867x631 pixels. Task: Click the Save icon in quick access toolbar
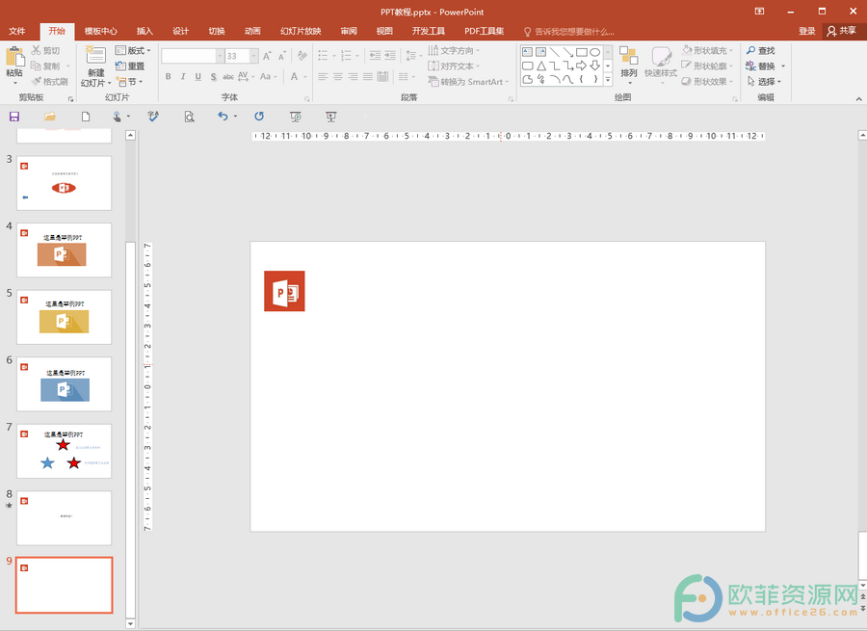click(14, 117)
